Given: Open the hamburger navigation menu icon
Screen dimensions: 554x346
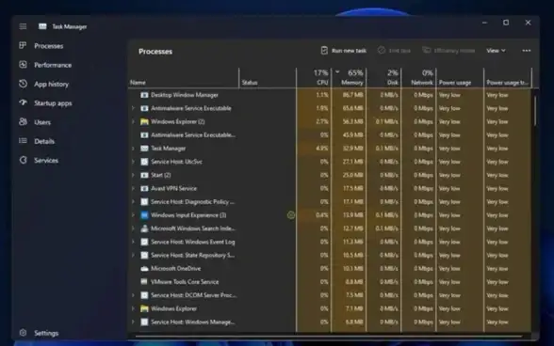Looking at the screenshot, I should pos(23,26).
